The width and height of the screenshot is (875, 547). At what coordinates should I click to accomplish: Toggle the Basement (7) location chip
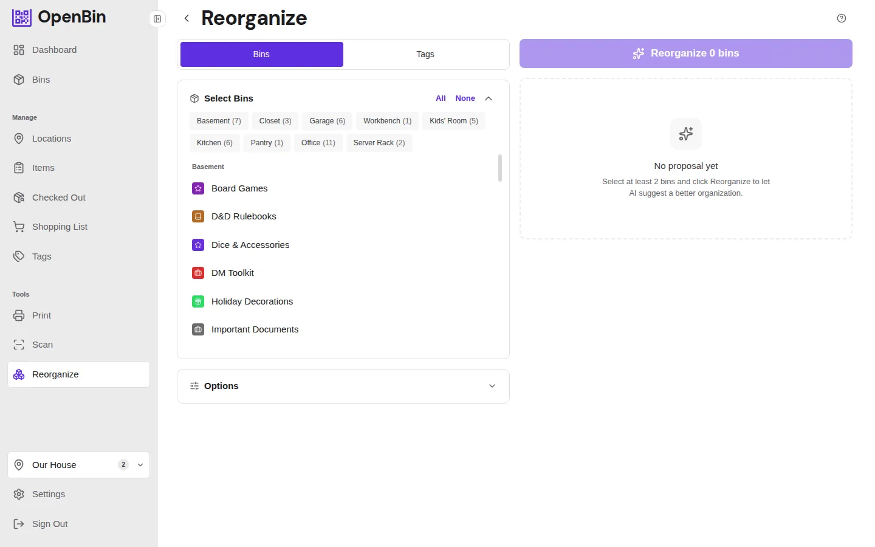pos(219,121)
